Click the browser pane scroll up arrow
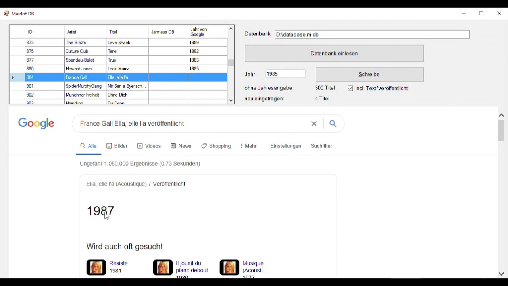The height and width of the screenshot is (286, 508). click(x=502, y=115)
